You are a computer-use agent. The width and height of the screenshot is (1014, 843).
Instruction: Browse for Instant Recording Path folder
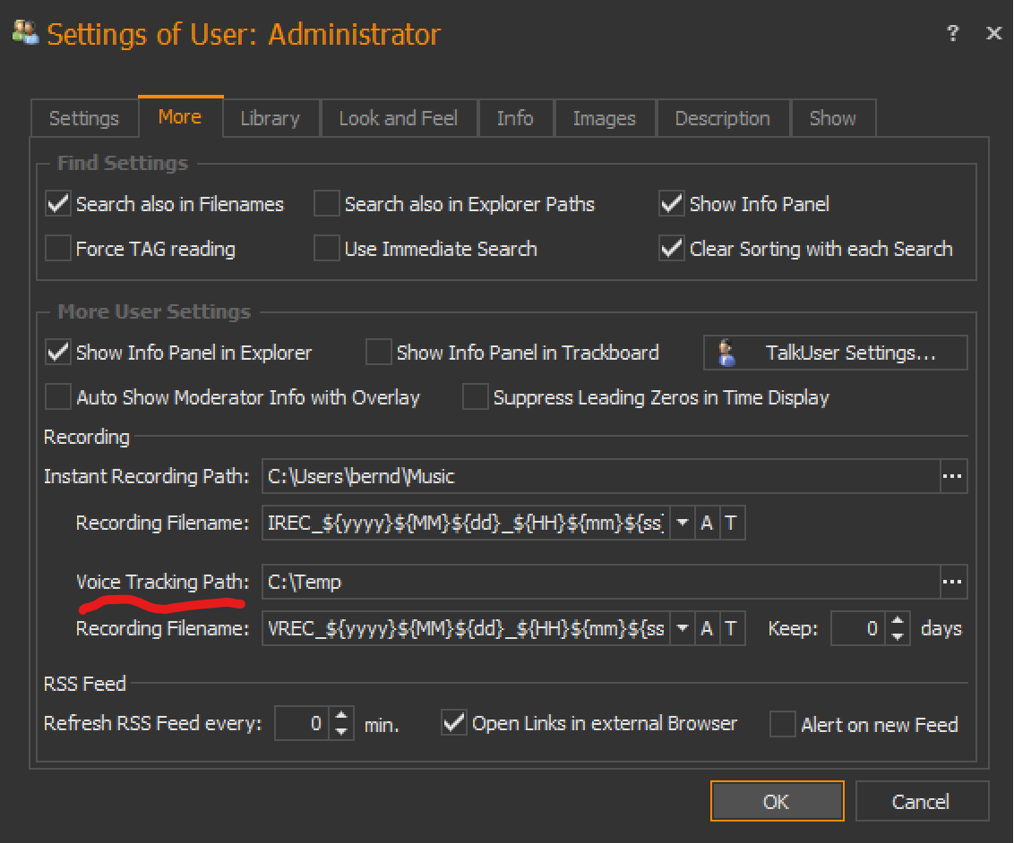(953, 477)
